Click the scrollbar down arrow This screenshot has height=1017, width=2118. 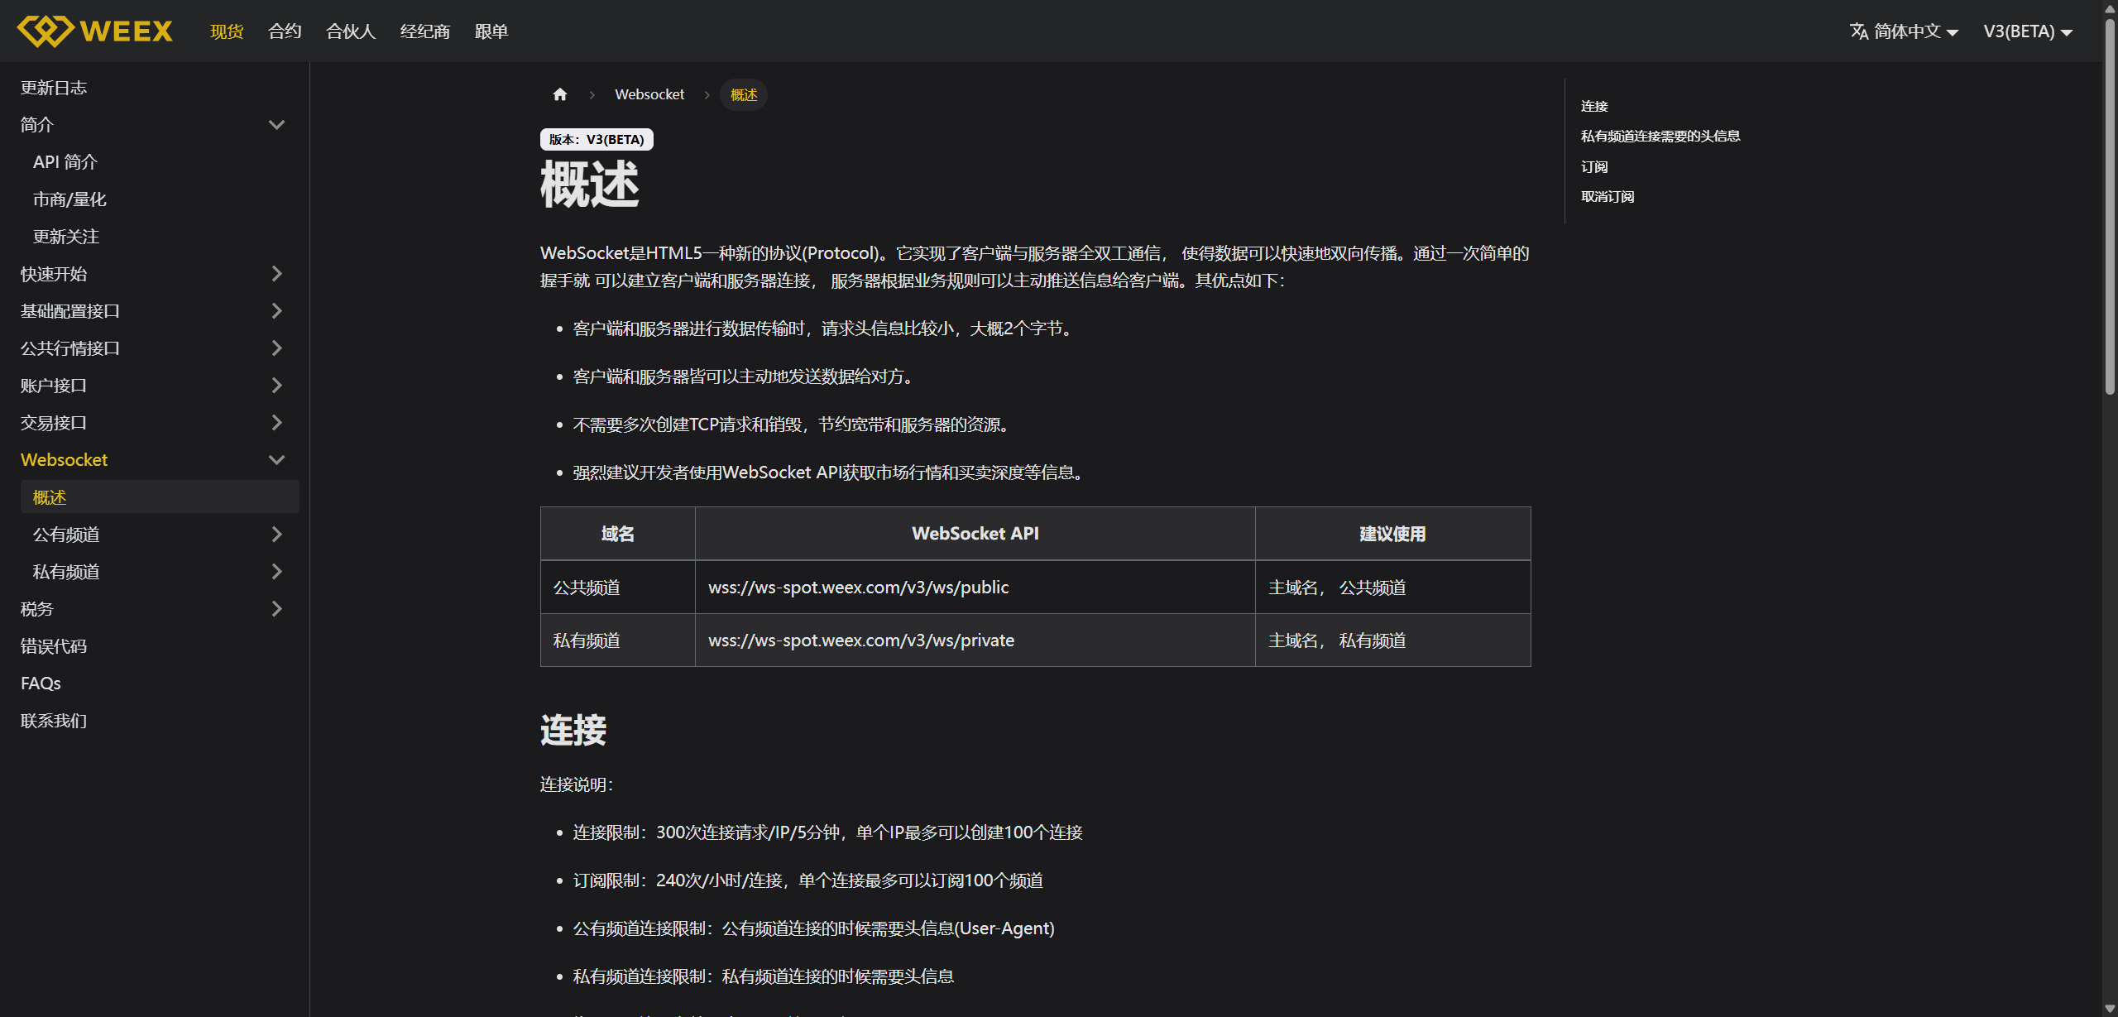[2110, 1009]
